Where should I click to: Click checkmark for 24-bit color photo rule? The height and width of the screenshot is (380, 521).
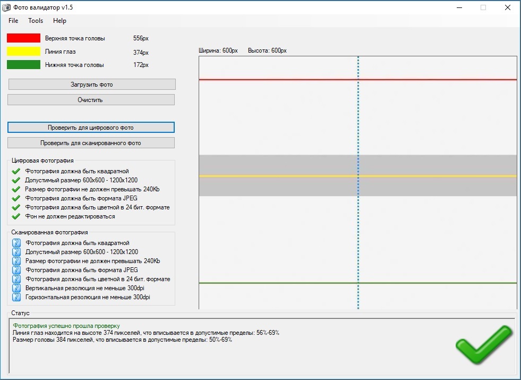pyautogui.click(x=16, y=207)
